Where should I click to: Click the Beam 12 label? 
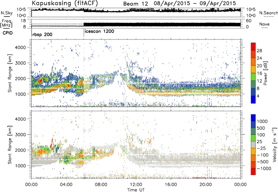pos(136,4)
